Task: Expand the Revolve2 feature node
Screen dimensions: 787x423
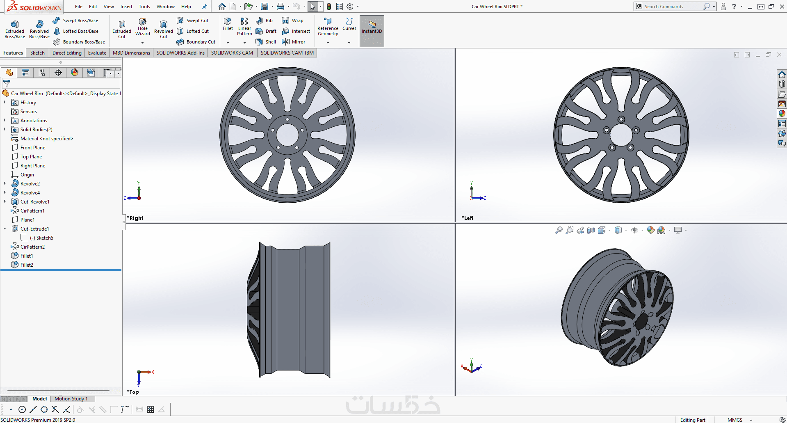Action: (x=5, y=183)
